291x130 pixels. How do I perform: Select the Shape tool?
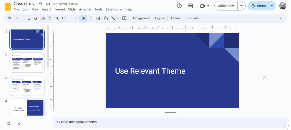105,18
